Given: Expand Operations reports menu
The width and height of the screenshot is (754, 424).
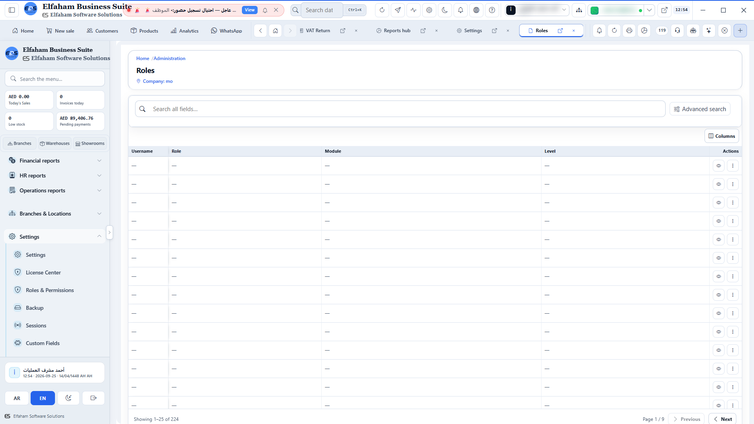Looking at the screenshot, I should click(55, 190).
